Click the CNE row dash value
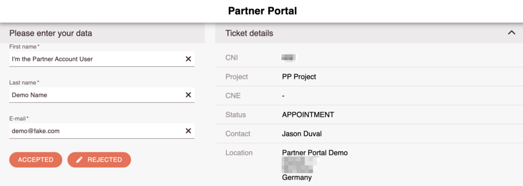The height and width of the screenshot is (186, 523). pyautogui.click(x=283, y=96)
